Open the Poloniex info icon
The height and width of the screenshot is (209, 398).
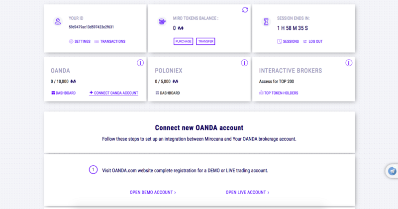tap(244, 63)
